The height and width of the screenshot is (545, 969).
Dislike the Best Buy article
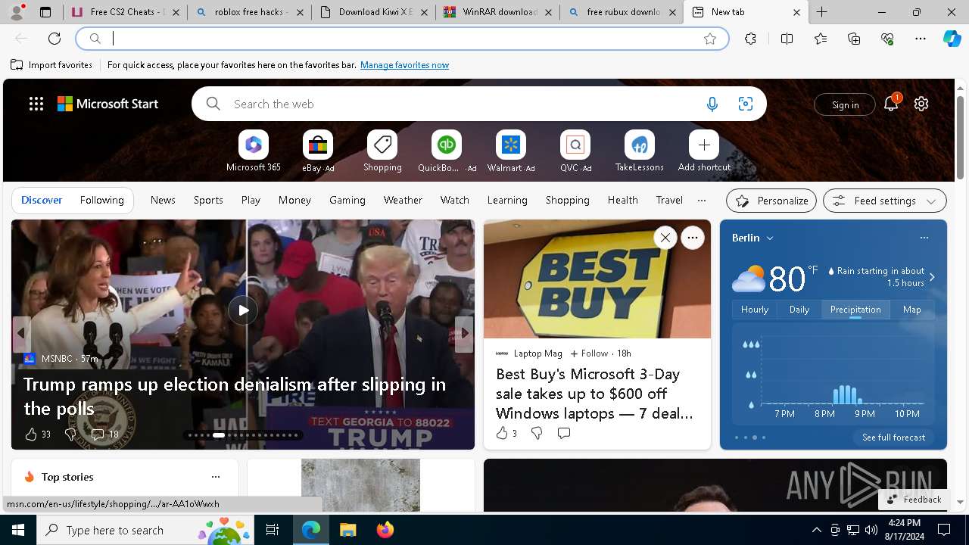coord(537,433)
